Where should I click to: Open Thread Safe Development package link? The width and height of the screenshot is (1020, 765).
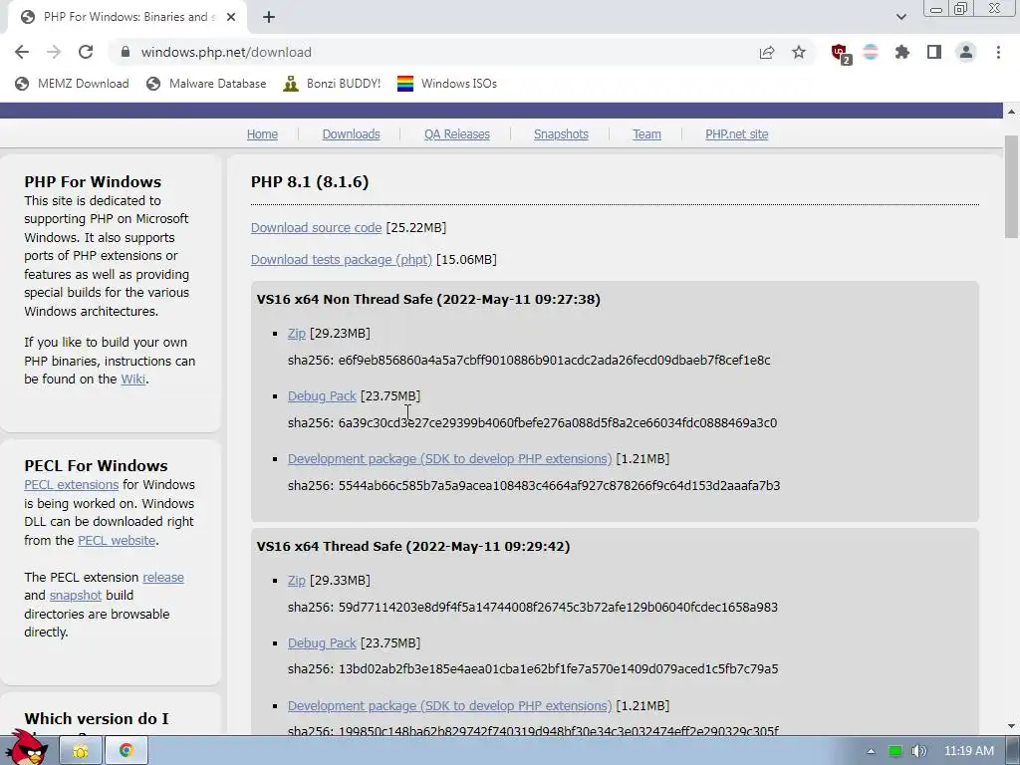tap(449, 706)
